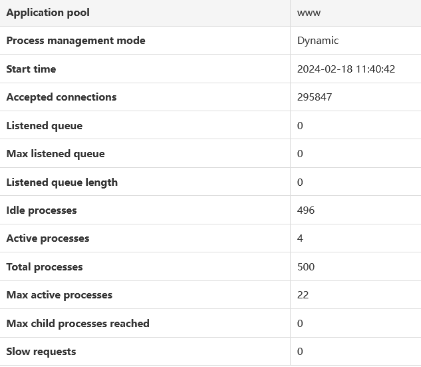Screen dimensions: 421x367
Task: Select the 500 total processes value
Action: 306,267
